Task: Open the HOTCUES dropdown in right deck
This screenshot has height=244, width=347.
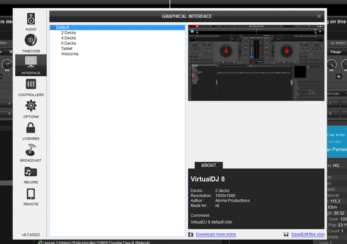Action: pos(337,94)
